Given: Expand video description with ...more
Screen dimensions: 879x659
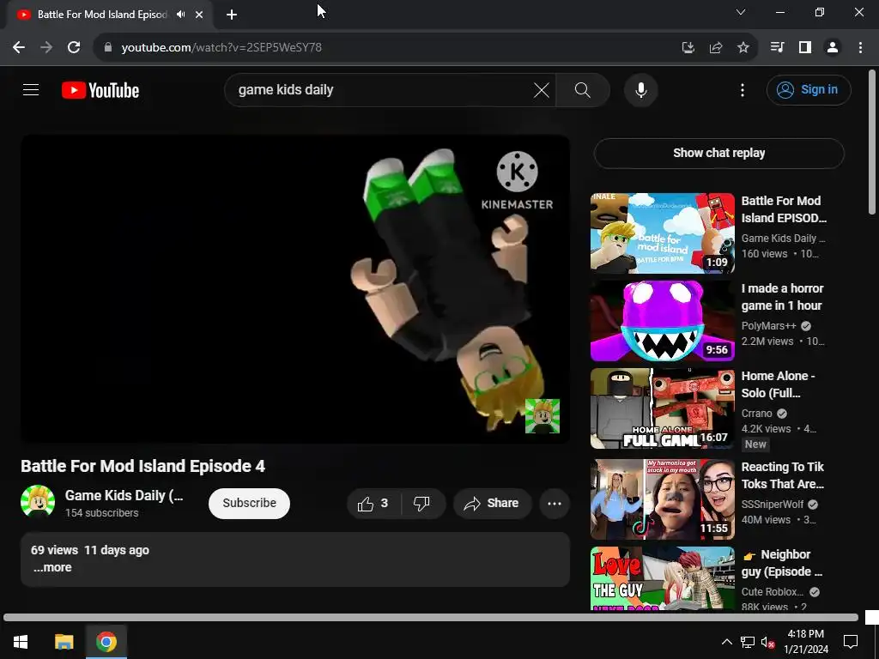Looking at the screenshot, I should (x=52, y=567).
